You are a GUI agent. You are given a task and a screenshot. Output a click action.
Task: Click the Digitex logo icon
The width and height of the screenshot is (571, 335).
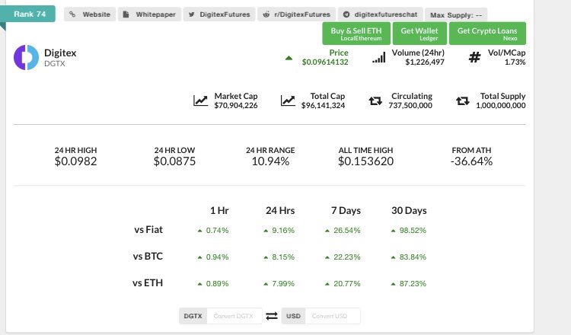(x=26, y=58)
